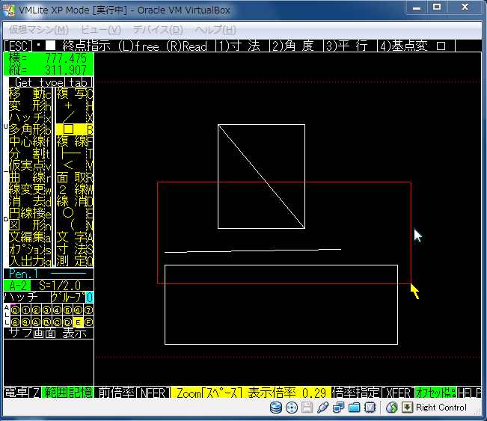Image resolution: width=487 pixels, height=421 pixels.
Task: Choose the line (／) draw command
Action: (x=69, y=117)
